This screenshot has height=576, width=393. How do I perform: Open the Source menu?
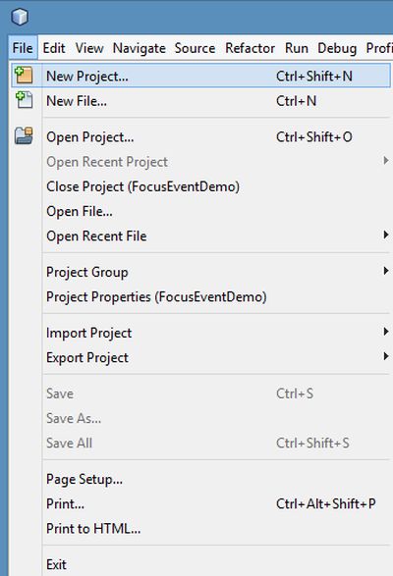point(195,48)
